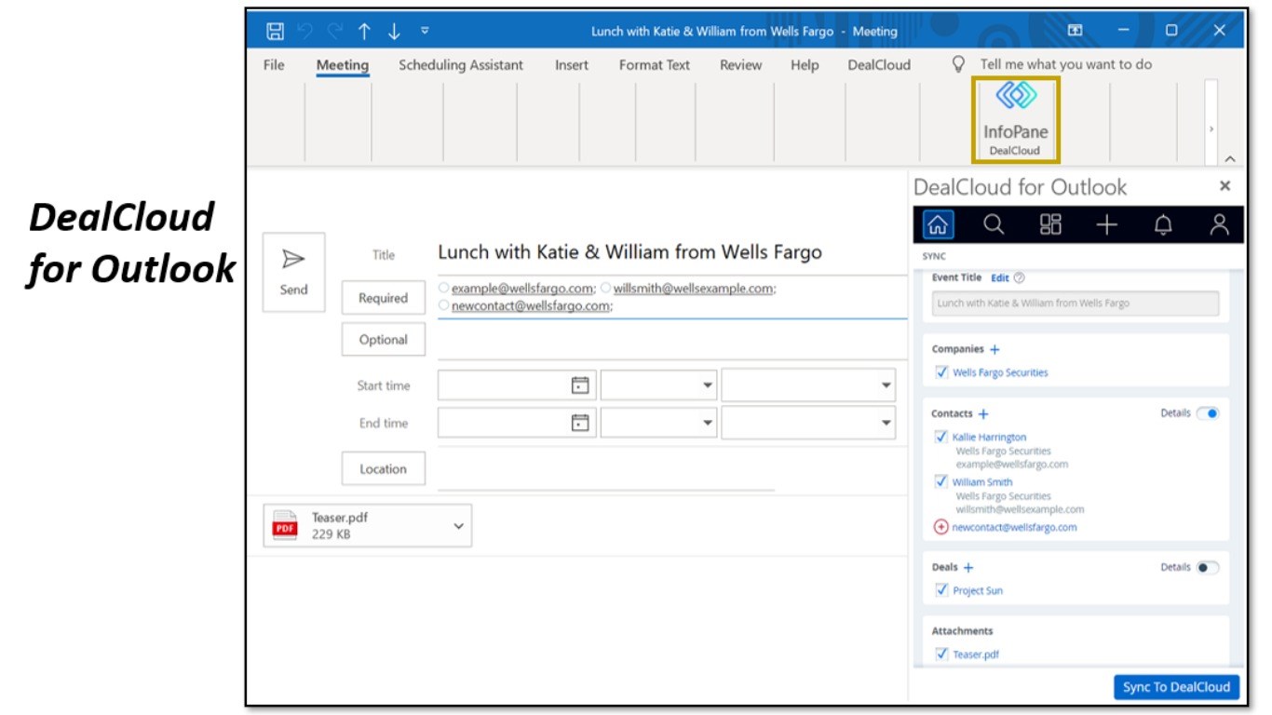Viewport: 1272px width, 715px height.
Task: Open the DealCloud ribbon tab
Action: click(x=879, y=65)
